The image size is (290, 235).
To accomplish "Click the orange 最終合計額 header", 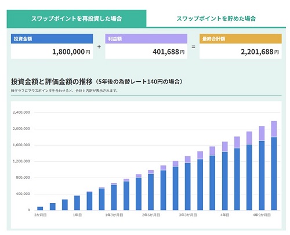I will pyautogui.click(x=241, y=39).
